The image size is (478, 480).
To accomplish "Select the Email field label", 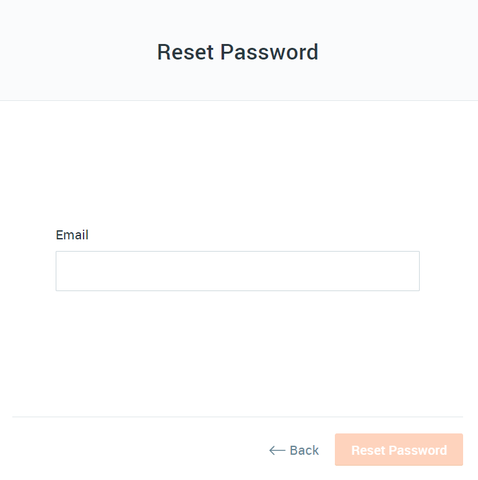I will (x=72, y=235).
